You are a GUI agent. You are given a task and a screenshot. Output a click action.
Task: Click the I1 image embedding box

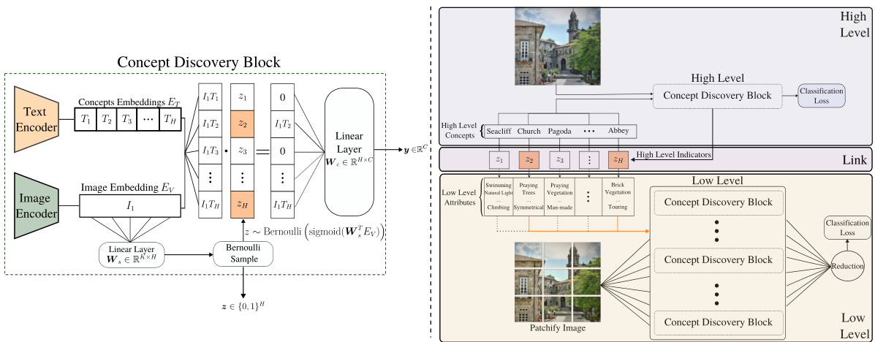click(131, 206)
